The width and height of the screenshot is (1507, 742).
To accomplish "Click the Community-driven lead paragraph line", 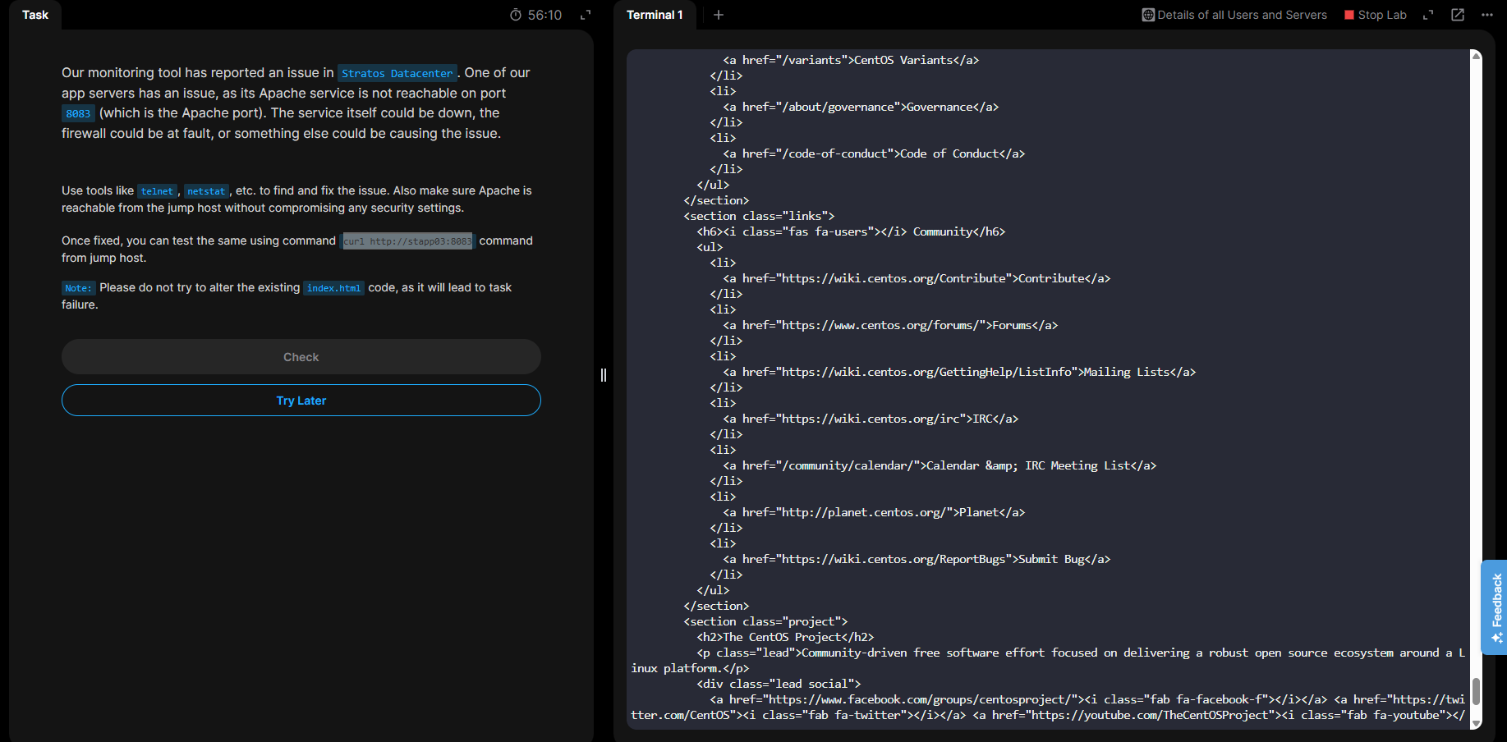I will pyautogui.click(x=1048, y=661).
